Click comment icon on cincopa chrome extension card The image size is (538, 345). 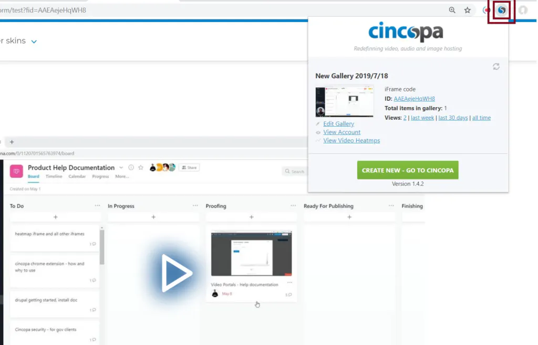(93, 280)
